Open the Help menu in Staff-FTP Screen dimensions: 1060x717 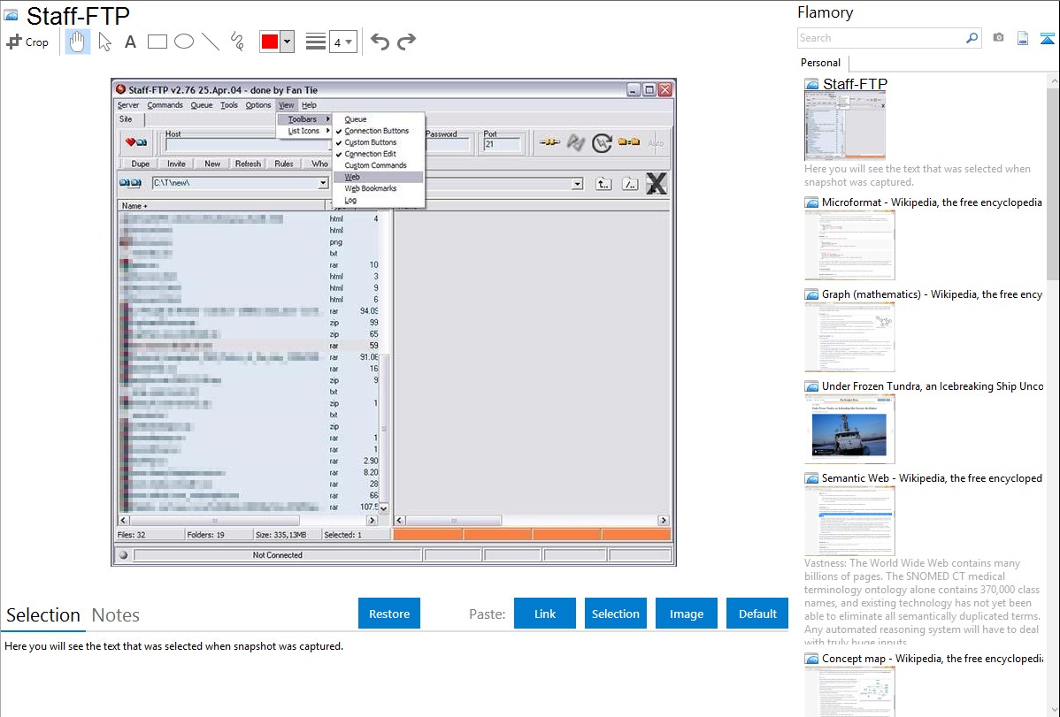point(309,105)
